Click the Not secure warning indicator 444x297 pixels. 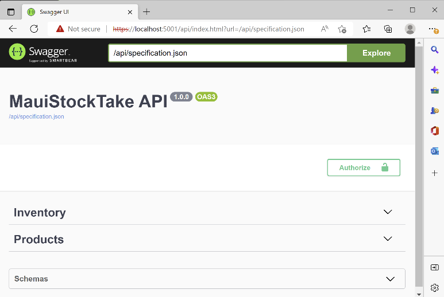coord(78,29)
